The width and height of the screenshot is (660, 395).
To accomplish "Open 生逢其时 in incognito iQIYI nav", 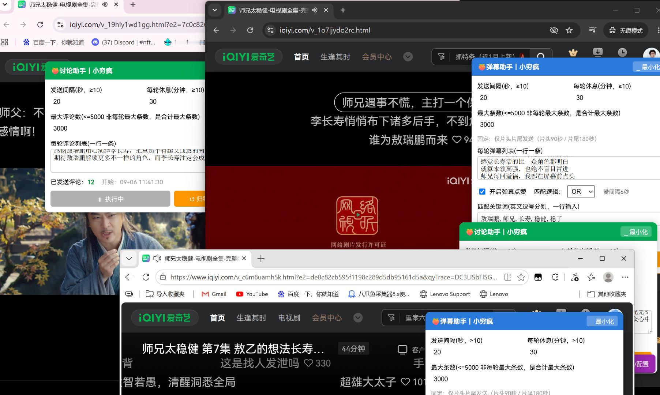I will (335, 57).
